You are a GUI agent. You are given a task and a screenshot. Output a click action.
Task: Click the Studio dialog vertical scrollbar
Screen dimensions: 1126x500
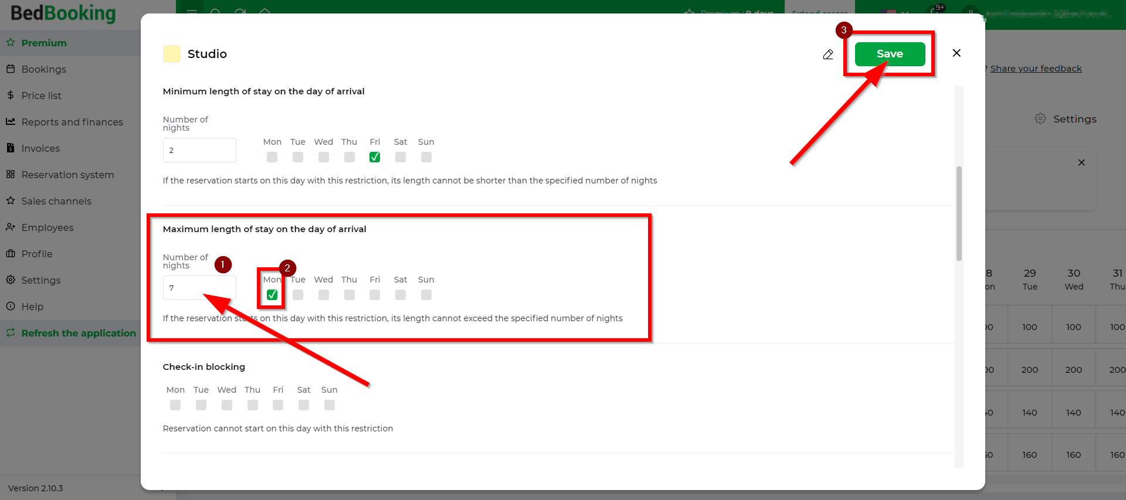click(959, 213)
